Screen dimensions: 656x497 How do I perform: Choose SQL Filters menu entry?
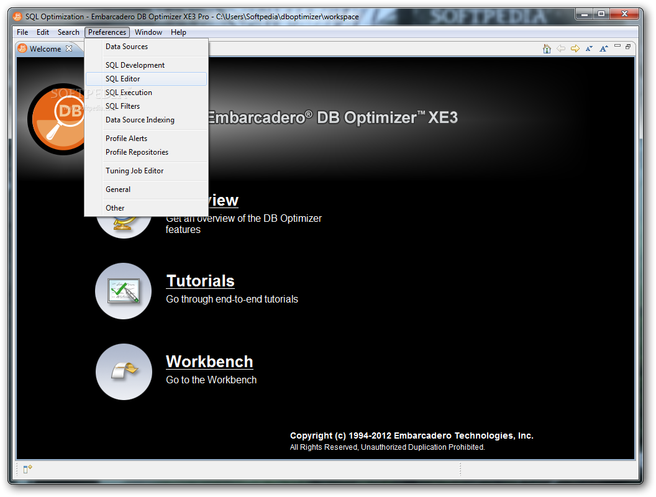pyautogui.click(x=147, y=106)
